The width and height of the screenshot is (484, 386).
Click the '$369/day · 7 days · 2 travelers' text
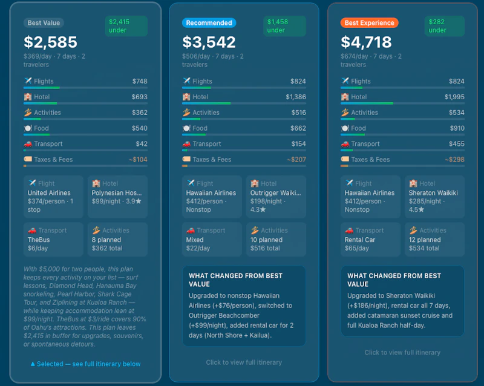(54, 61)
